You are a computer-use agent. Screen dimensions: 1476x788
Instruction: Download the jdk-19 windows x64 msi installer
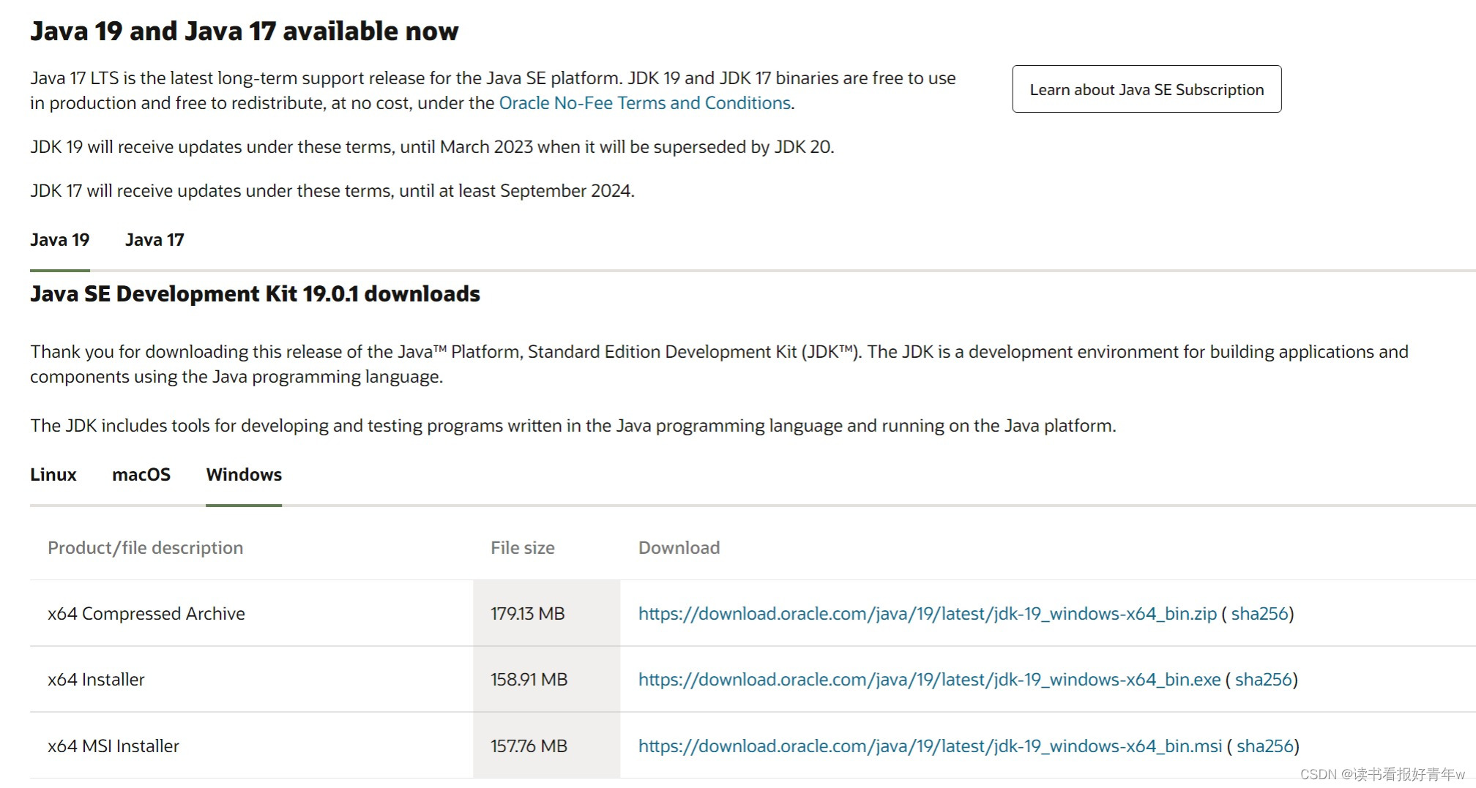(930, 746)
